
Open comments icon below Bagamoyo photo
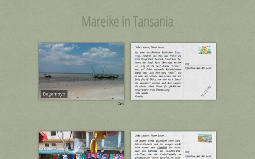click(x=121, y=103)
